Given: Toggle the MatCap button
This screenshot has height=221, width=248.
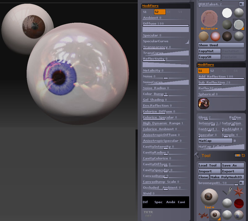Looking at the screenshot, I should [215, 141].
